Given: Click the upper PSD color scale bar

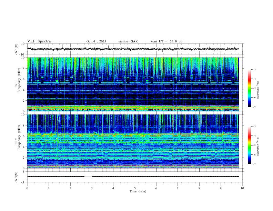Looking at the screenshot, I should point(250,88).
